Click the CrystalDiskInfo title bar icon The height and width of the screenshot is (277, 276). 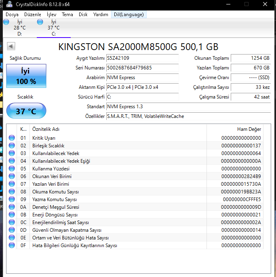click(x=9, y=4)
